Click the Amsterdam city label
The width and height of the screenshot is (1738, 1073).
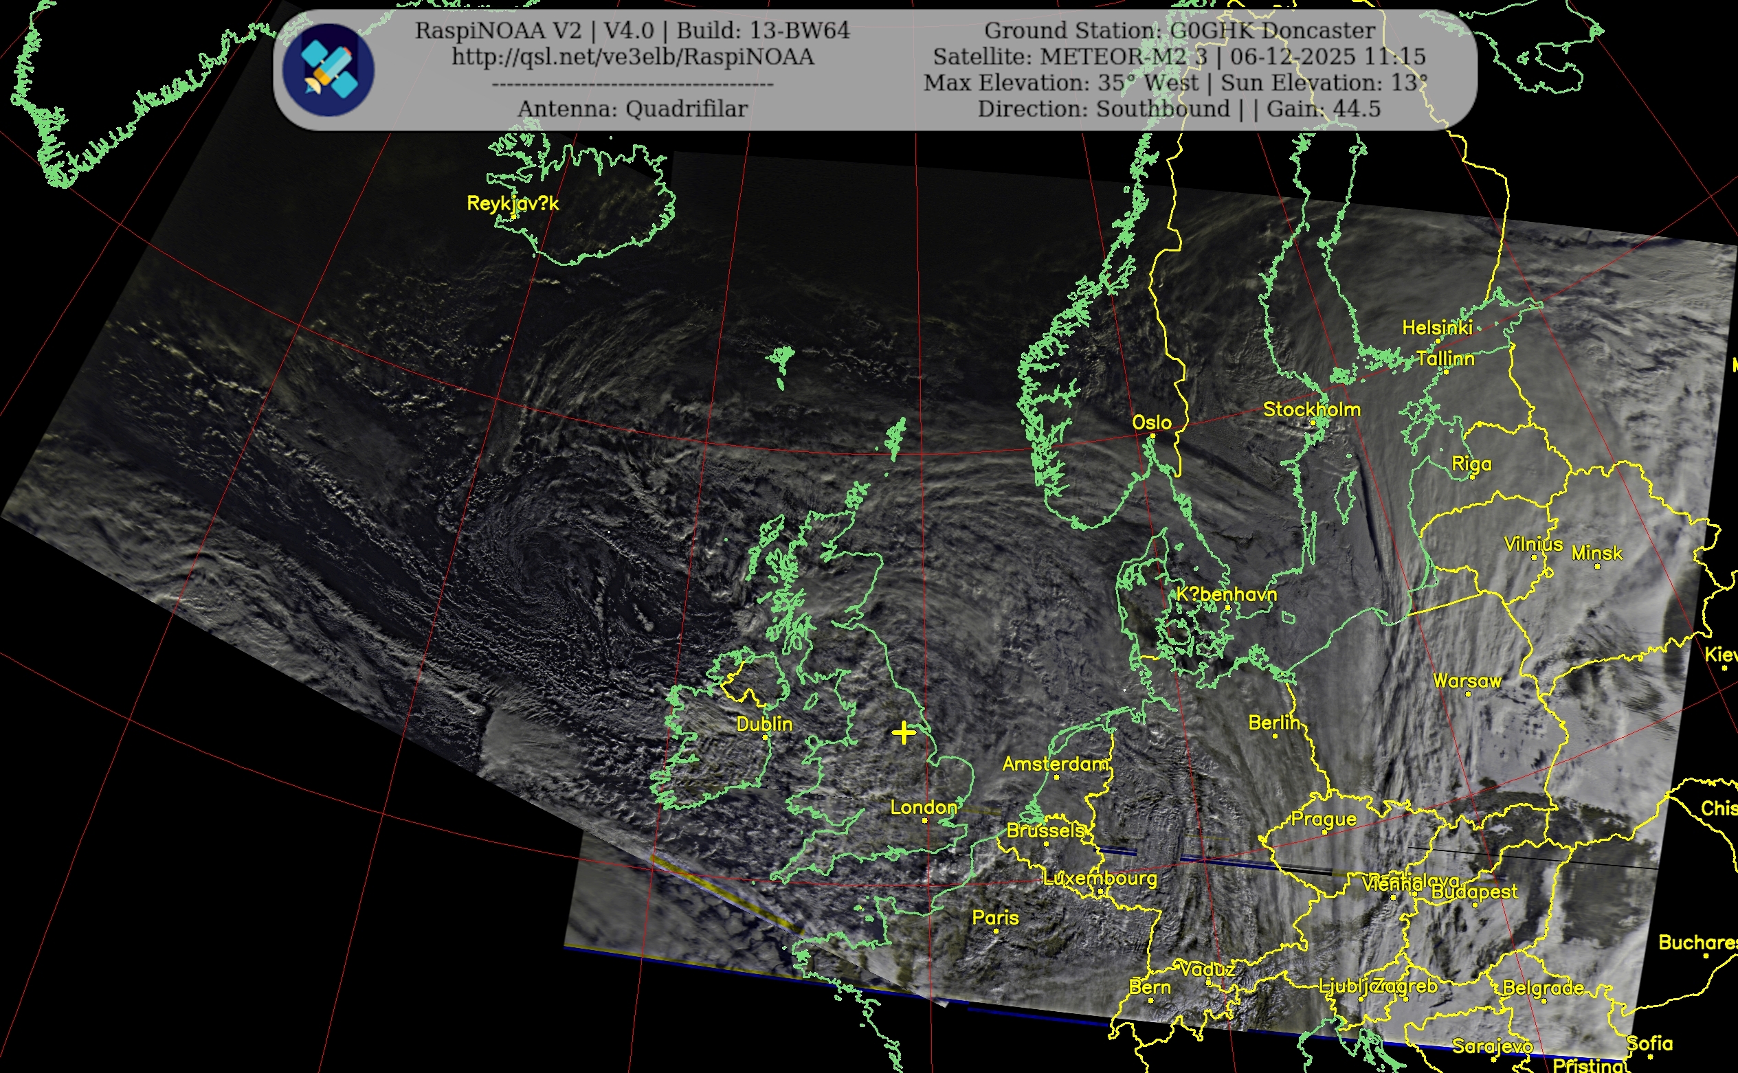pyautogui.click(x=1055, y=765)
